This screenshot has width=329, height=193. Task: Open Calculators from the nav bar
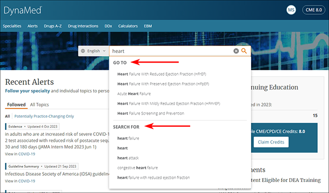tap(128, 26)
